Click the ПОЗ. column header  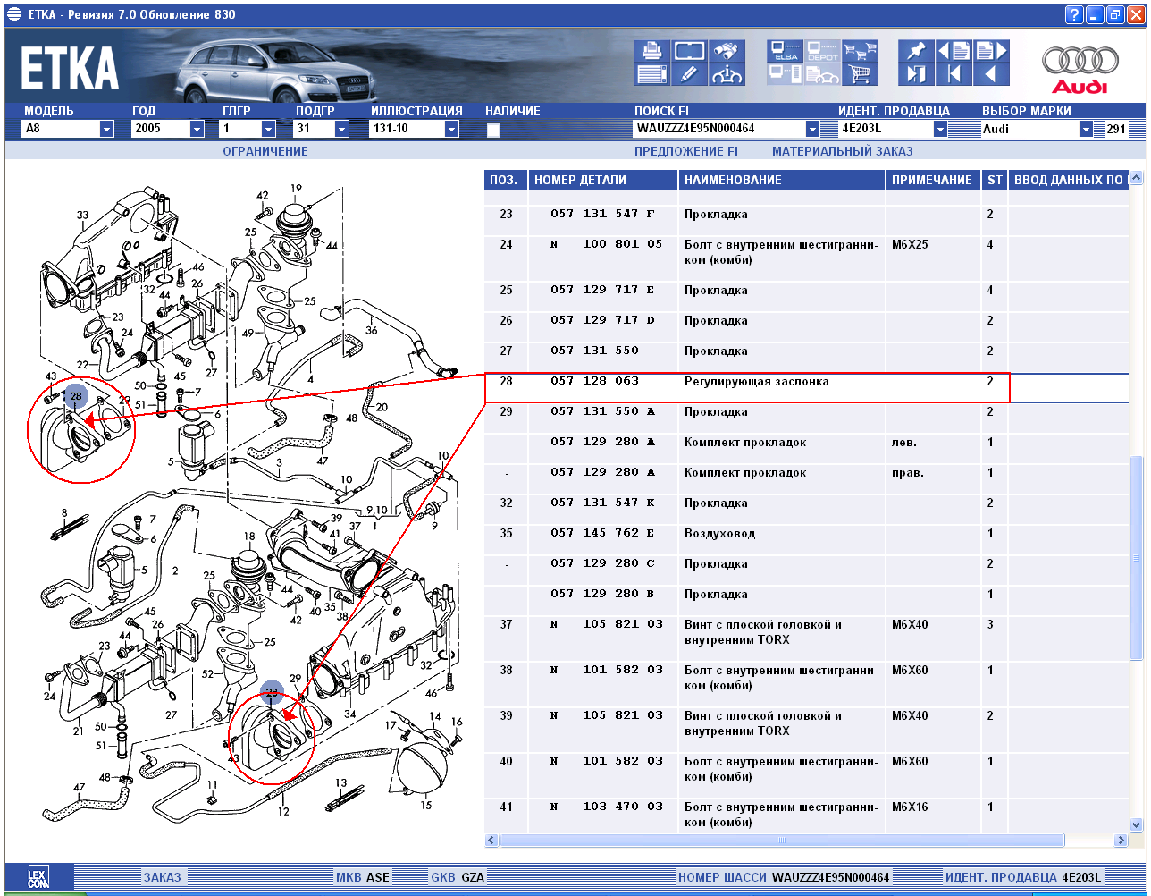[505, 180]
